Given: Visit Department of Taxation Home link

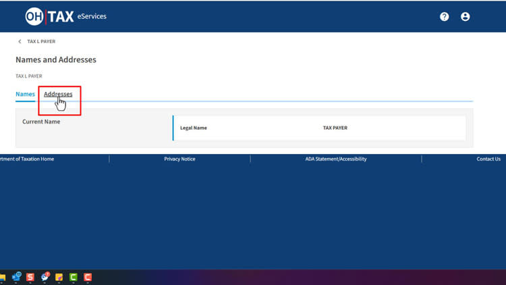Looking at the screenshot, I should click(27, 159).
